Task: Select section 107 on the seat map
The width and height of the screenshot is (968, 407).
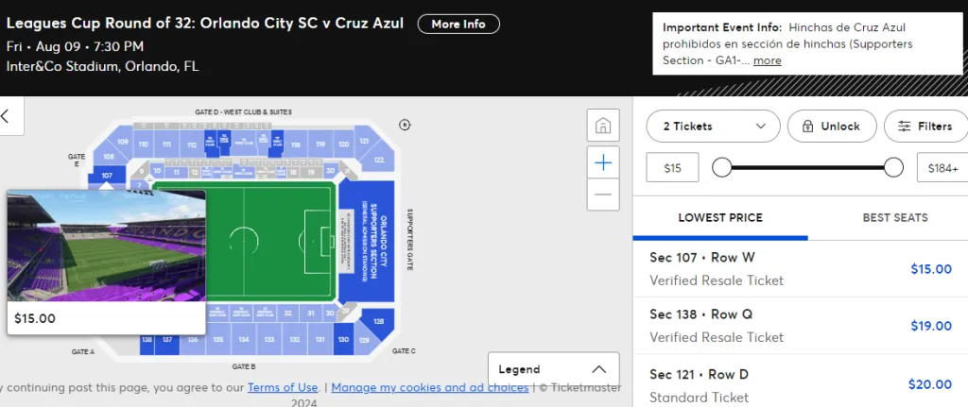Action: click(x=107, y=176)
